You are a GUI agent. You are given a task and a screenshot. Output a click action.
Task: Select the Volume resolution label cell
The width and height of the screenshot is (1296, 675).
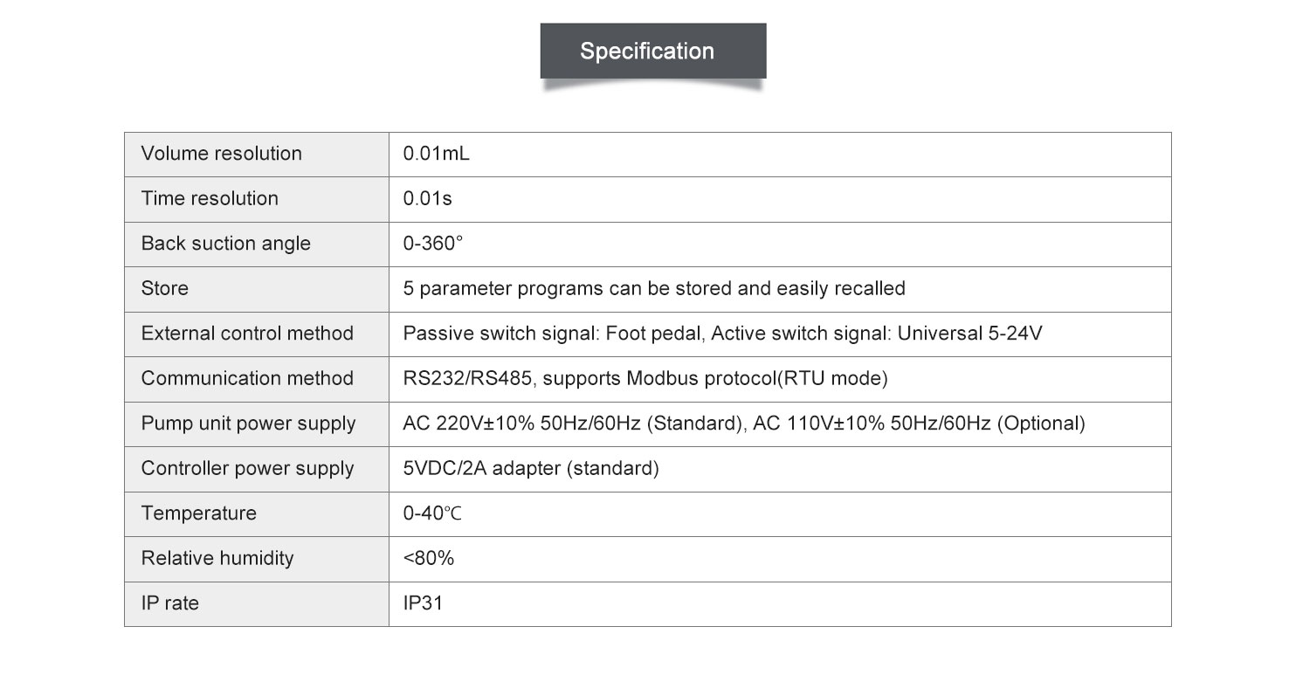tap(257, 155)
